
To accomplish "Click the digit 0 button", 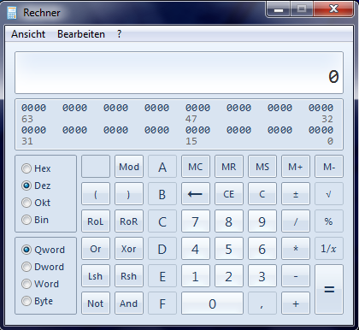I will (x=212, y=303).
